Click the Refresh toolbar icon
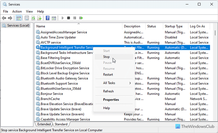Screen dimensions: 218x133 click(x=33, y=18)
